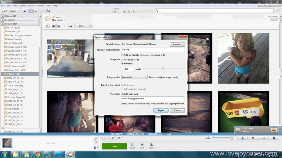Click the watermark text field
Viewport: 282px width, 158px height.
(x=153, y=98)
